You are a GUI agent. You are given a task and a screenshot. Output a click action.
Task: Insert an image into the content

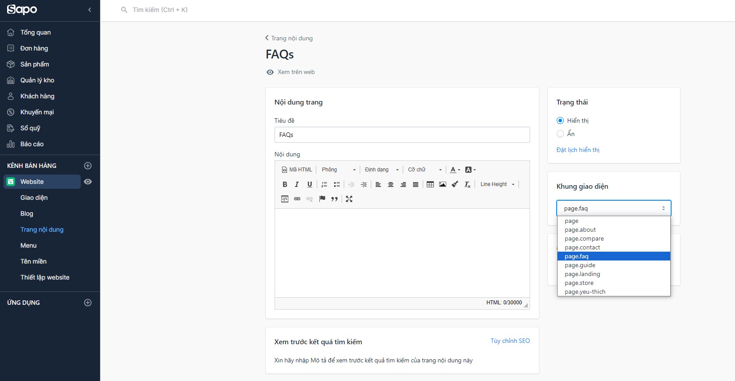pos(443,184)
